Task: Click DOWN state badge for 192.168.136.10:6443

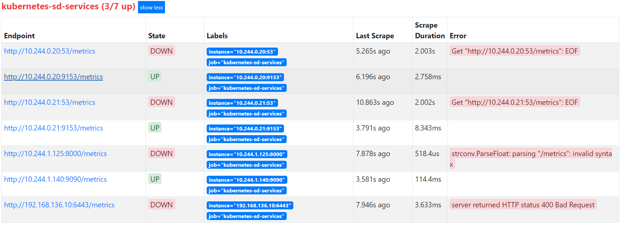Action: click(x=161, y=205)
